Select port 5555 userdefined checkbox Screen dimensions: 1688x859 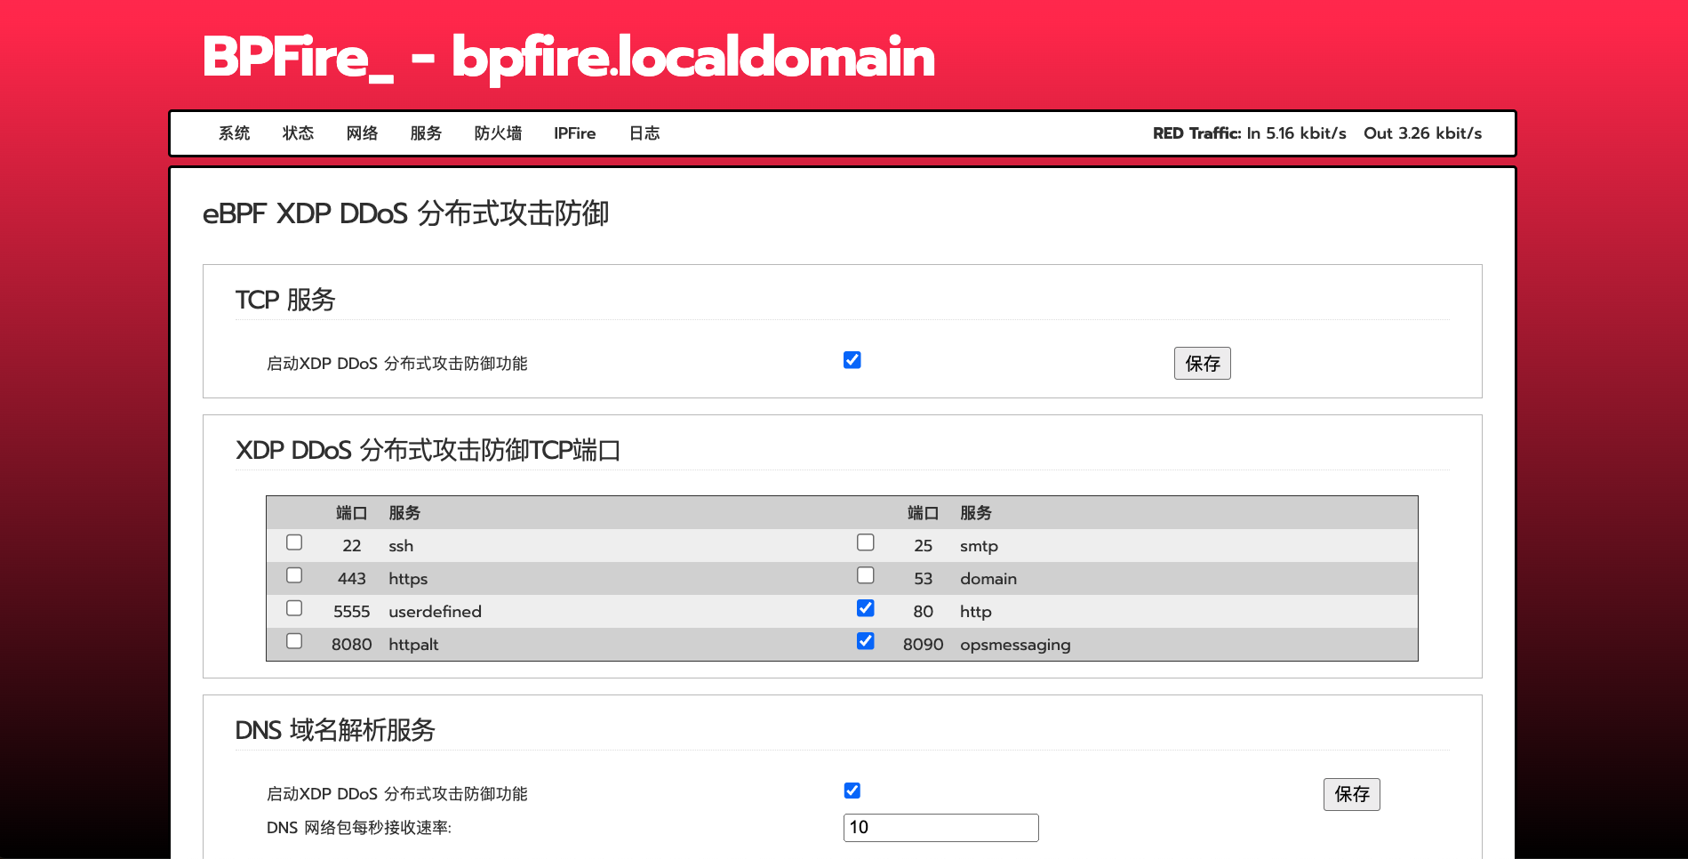[x=294, y=608]
